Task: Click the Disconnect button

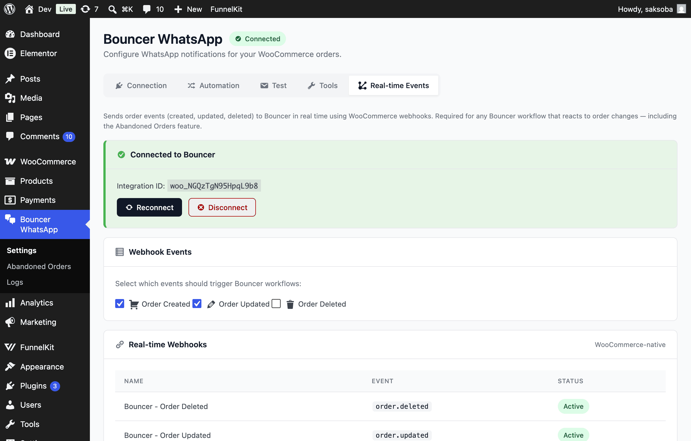Action: [x=222, y=208]
